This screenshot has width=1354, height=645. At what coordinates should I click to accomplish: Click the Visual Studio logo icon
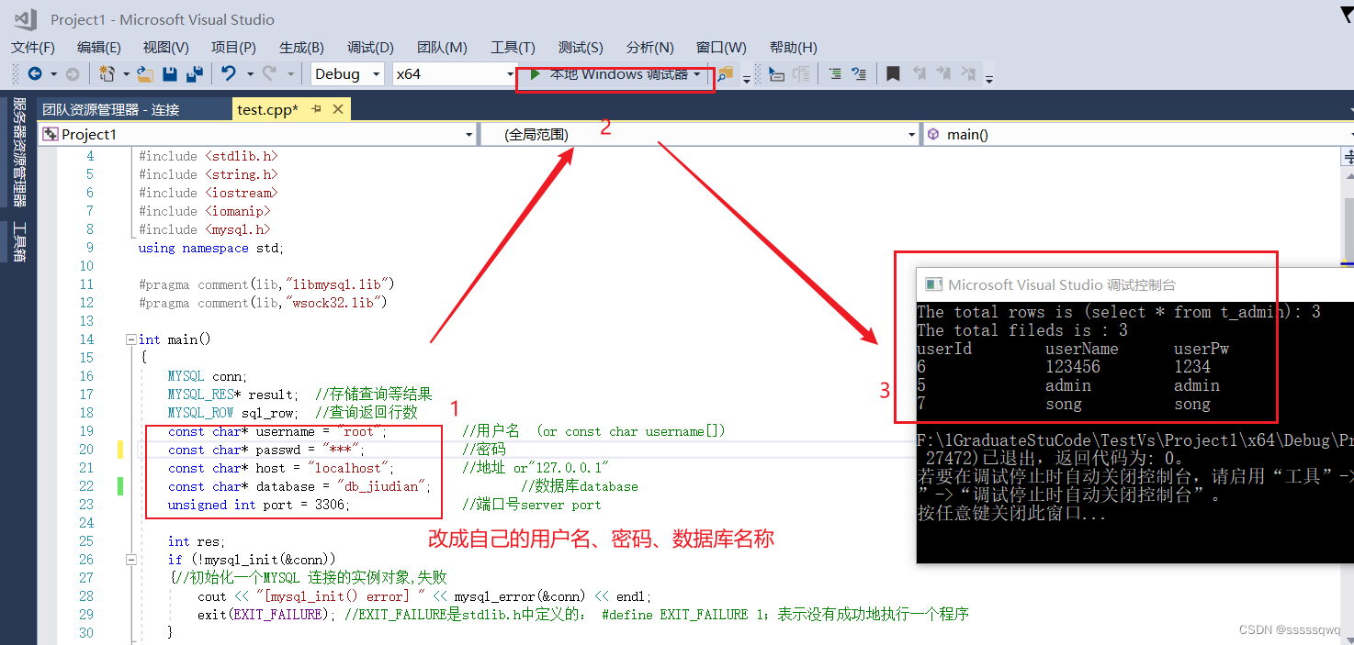(25, 18)
